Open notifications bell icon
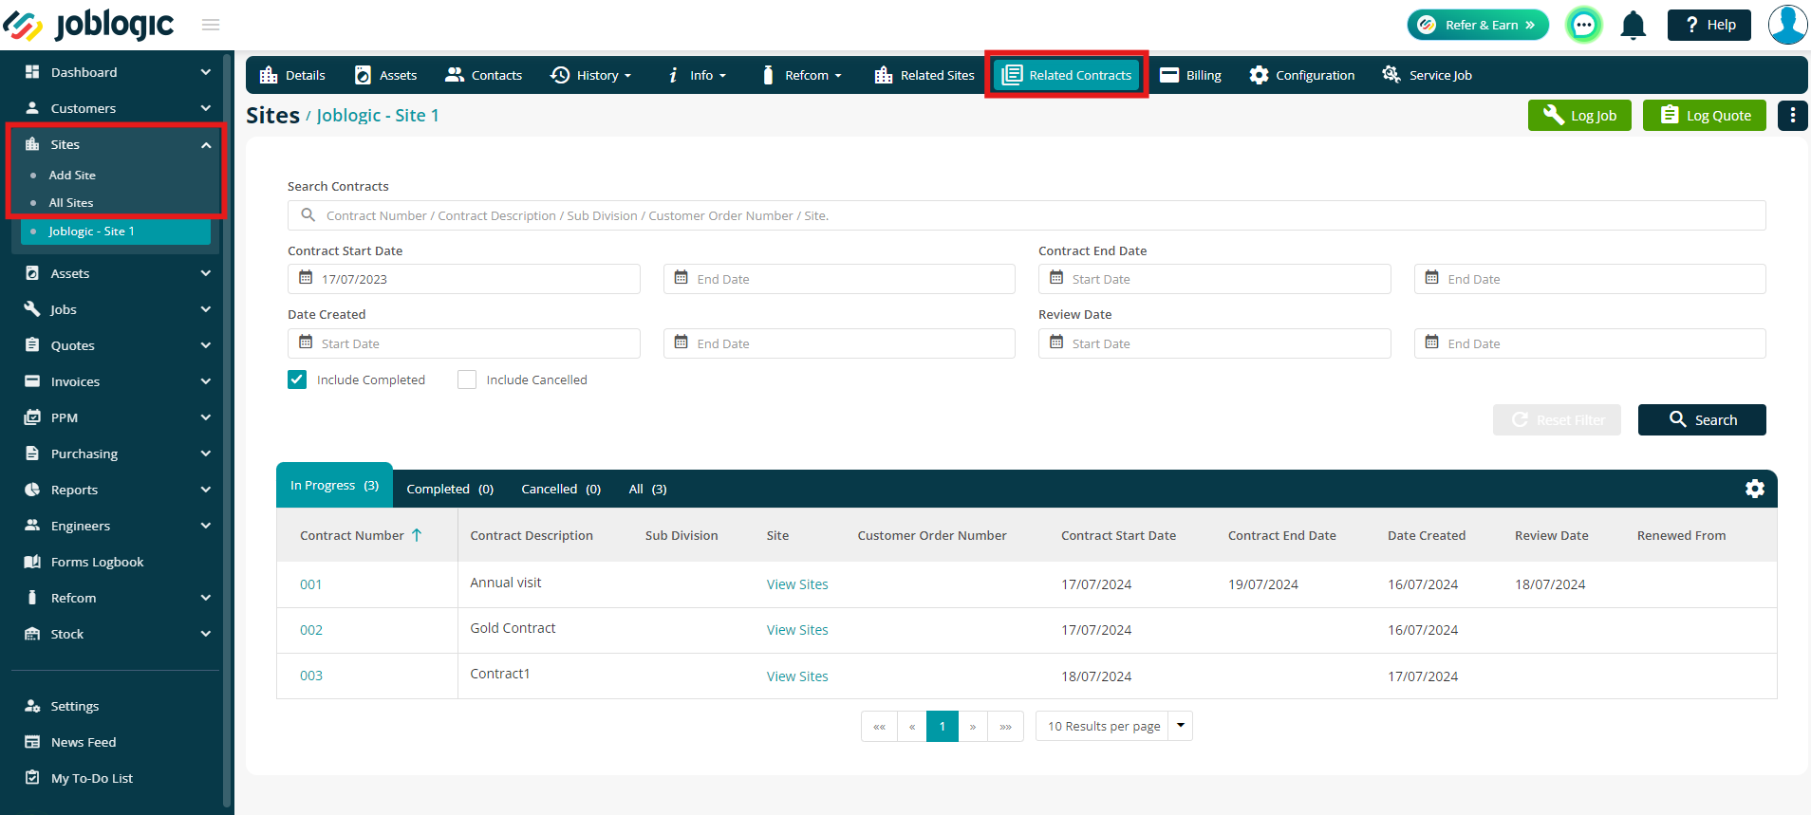 [x=1633, y=25]
